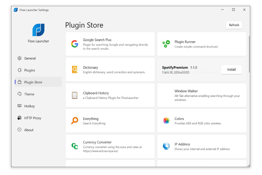Click the Google Search Plus logo icon
Image resolution: width=262 pixels, height=175 pixels.
[75, 44]
